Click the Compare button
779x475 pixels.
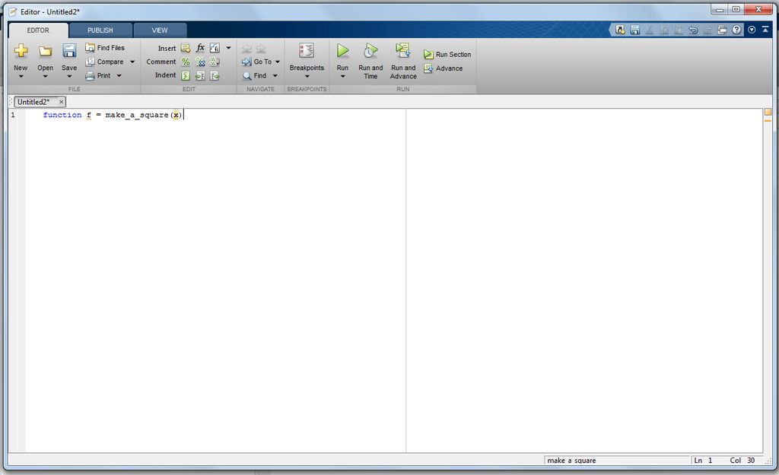pos(104,62)
